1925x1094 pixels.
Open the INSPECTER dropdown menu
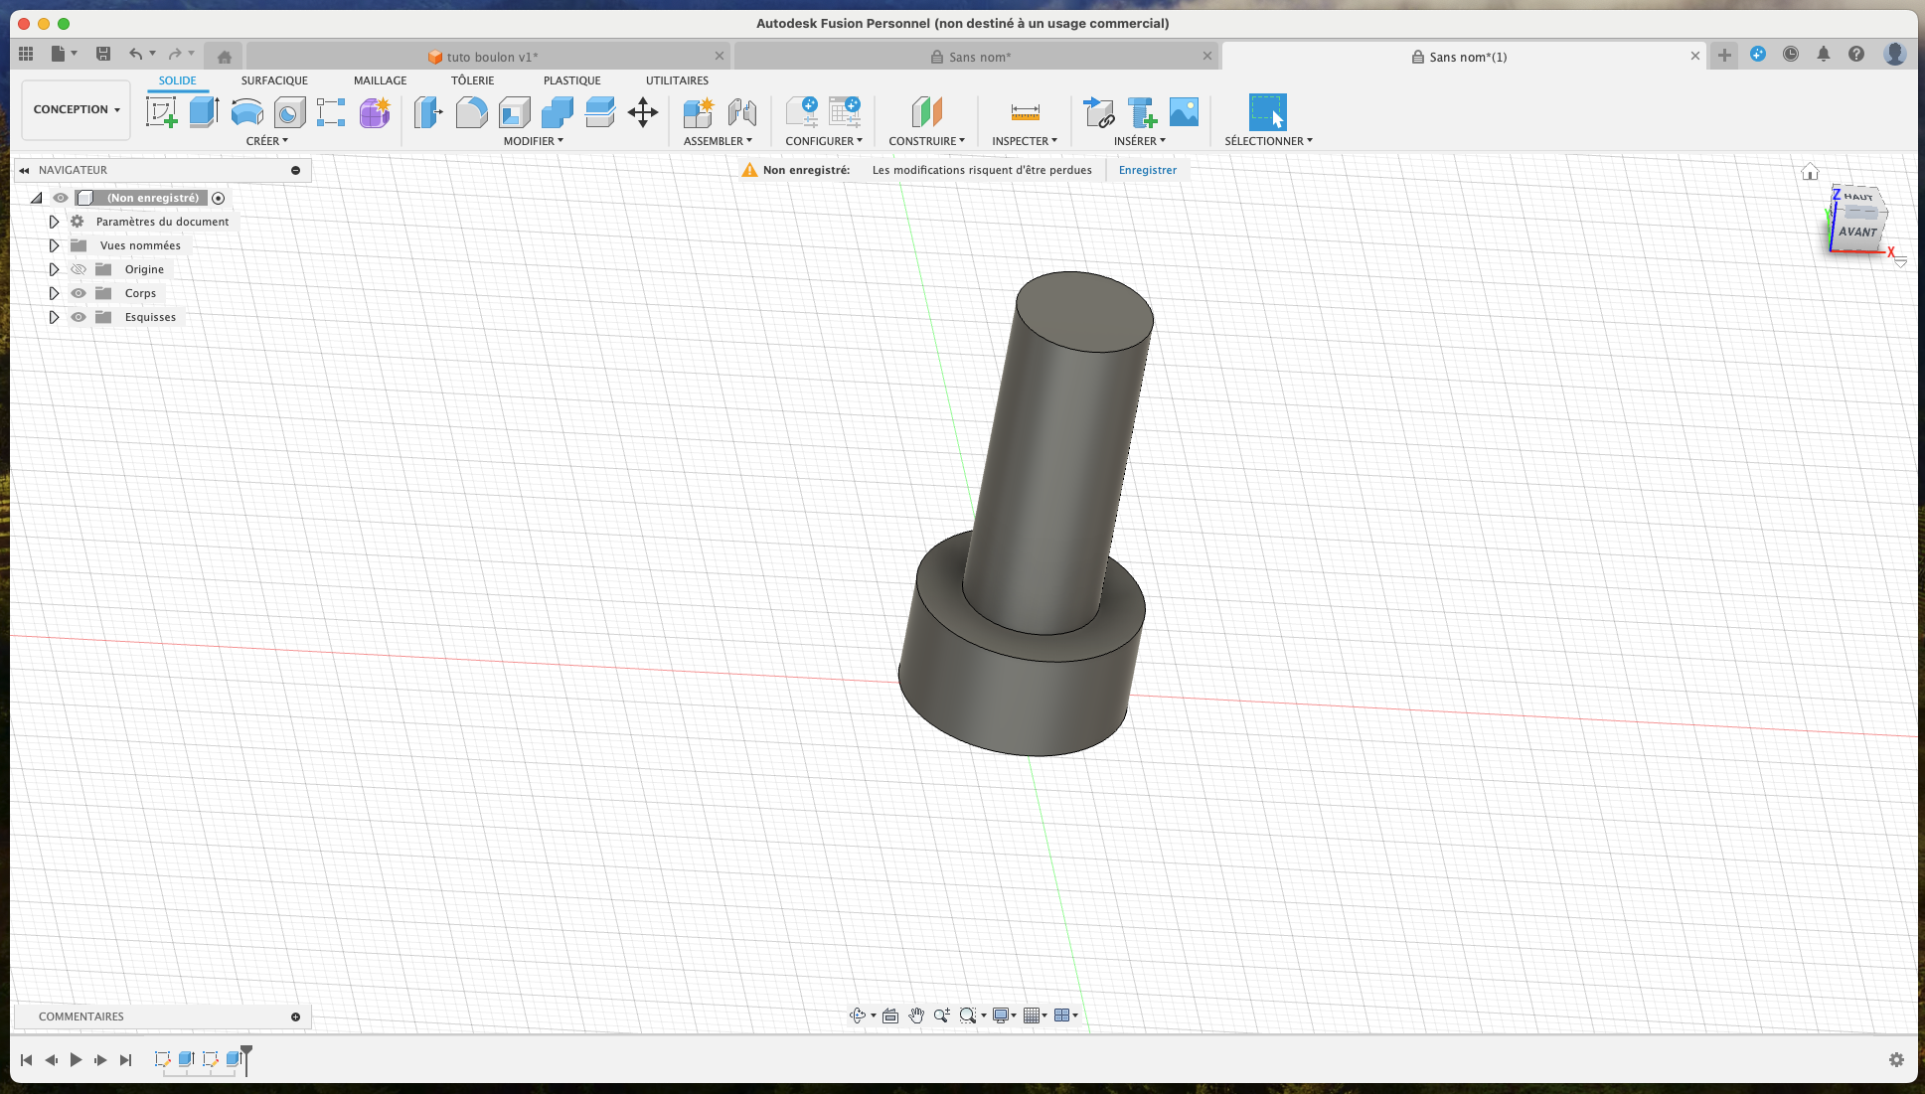1025,141
